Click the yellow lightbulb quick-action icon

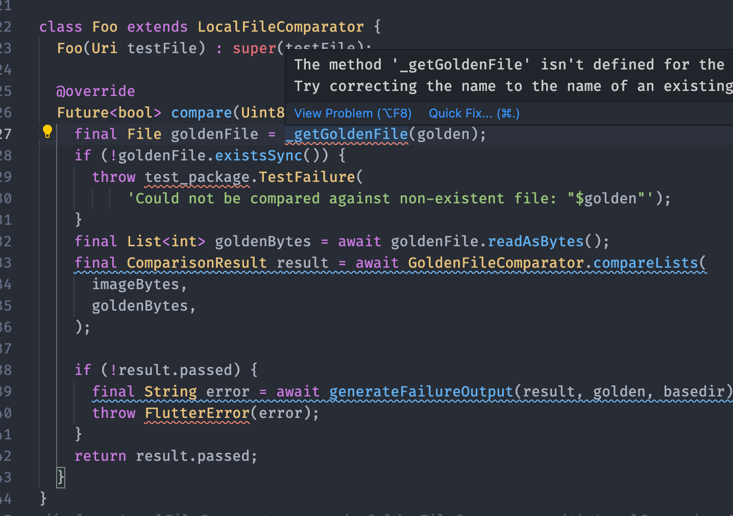click(47, 132)
